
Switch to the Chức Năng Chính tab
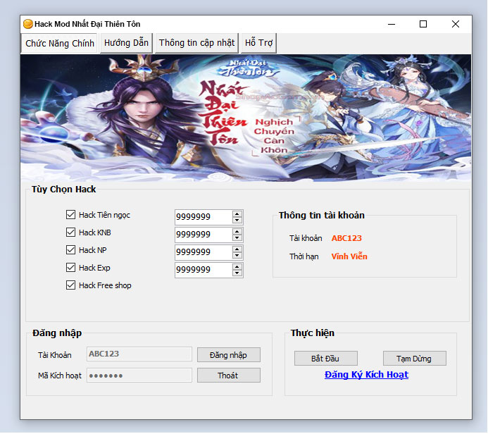coord(59,43)
